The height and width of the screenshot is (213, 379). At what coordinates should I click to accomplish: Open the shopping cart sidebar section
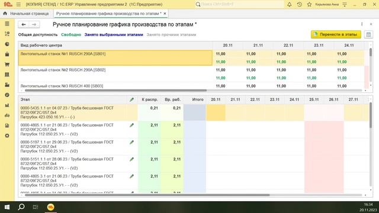7,64
